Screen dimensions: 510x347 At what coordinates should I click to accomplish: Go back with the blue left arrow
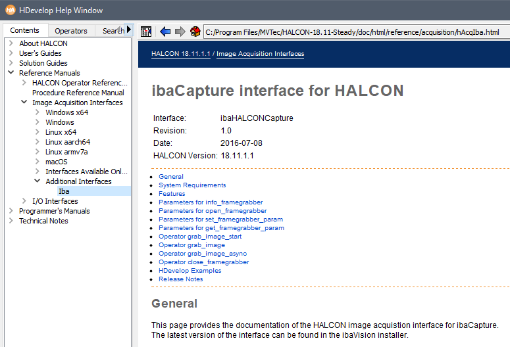pos(165,32)
